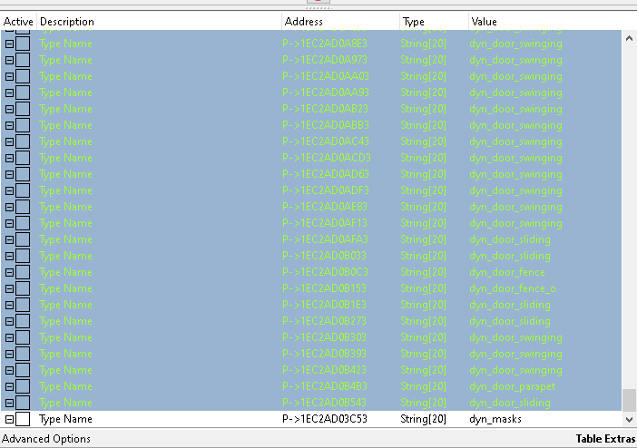Tick the Active checkbox for dyn_masks entry
Image resolution: width=637 pixels, height=448 pixels.
point(23,419)
